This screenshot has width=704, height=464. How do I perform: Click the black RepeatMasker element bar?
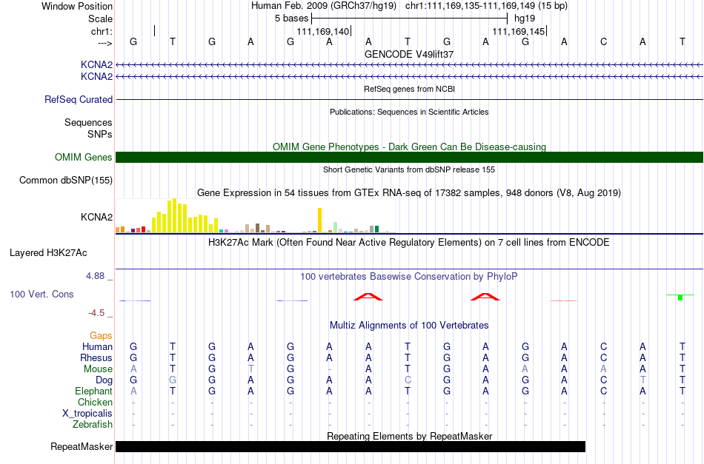(x=351, y=446)
